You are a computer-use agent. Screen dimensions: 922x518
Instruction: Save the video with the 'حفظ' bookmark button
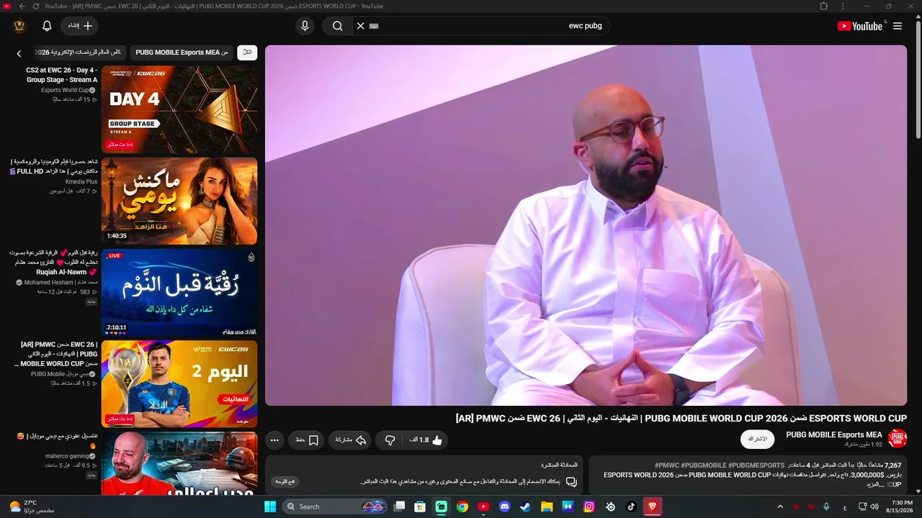coord(308,440)
